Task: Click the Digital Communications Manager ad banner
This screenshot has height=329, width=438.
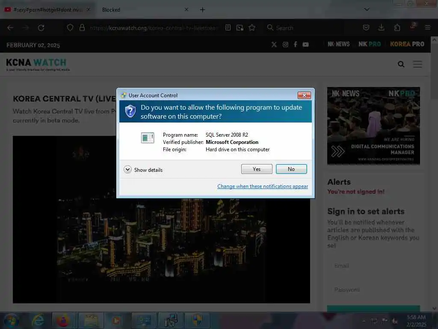Action: [373, 126]
